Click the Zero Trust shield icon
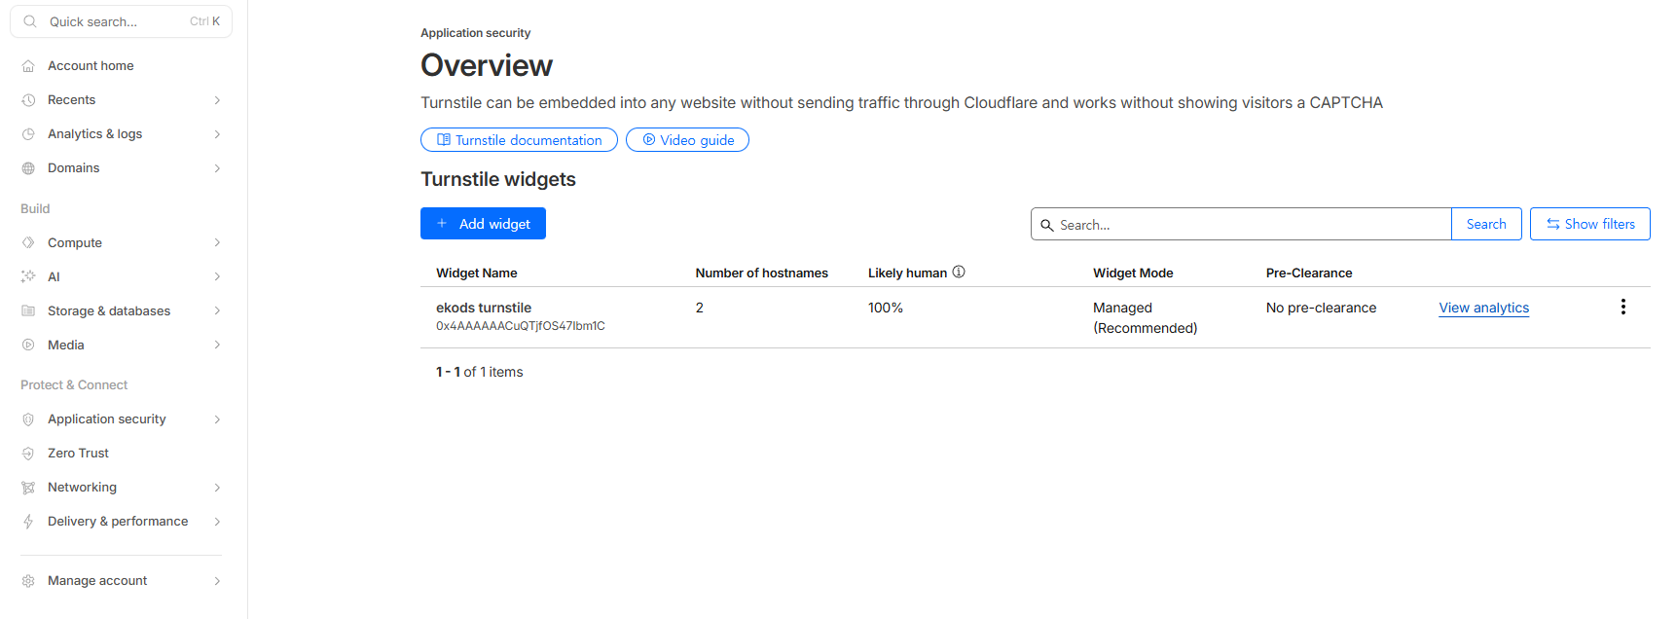The height and width of the screenshot is (619, 1676). 28,454
